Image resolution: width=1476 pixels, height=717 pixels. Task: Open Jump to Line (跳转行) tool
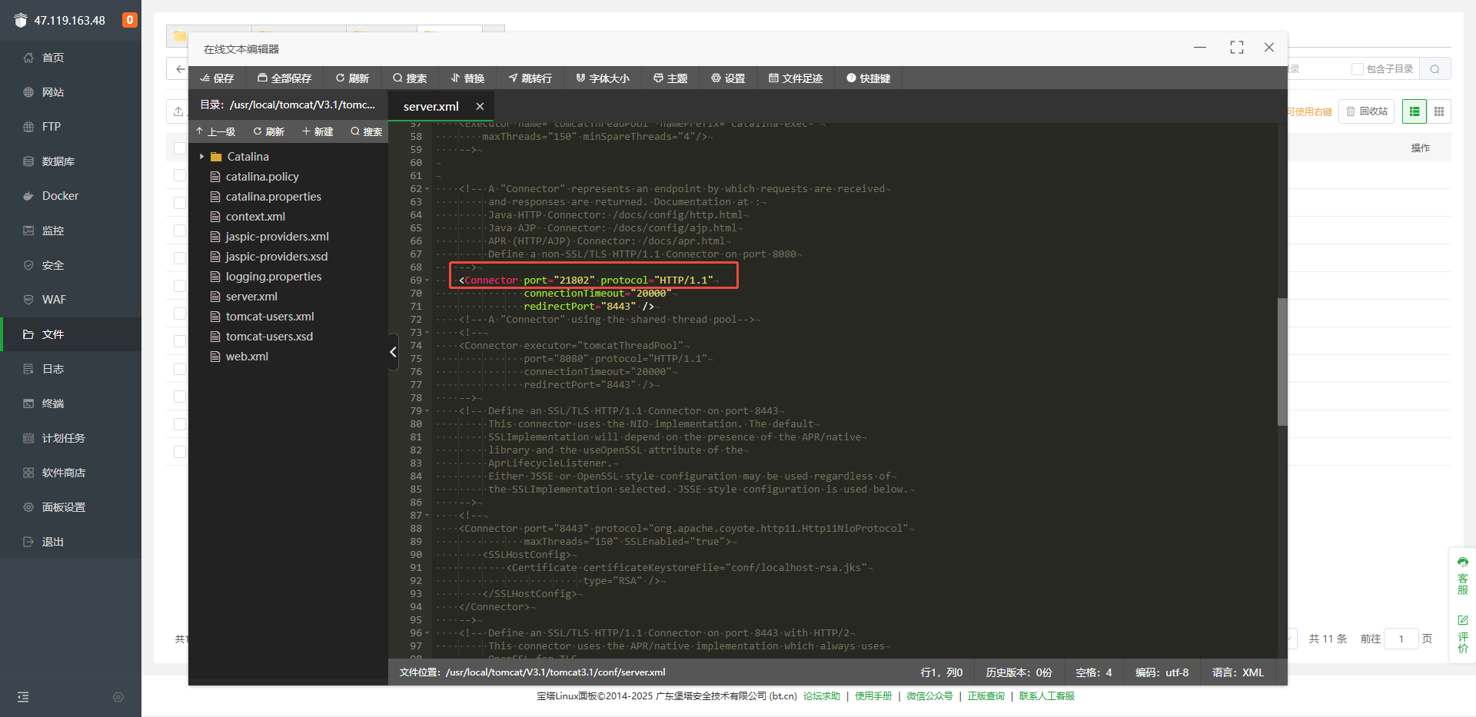coord(530,78)
